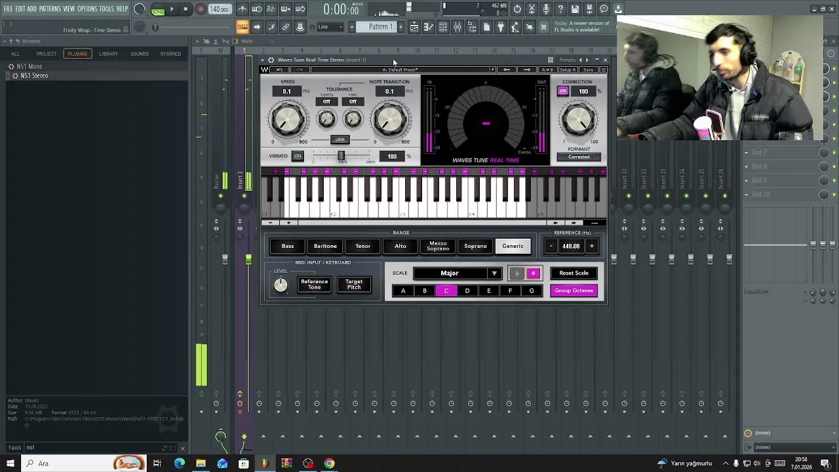The width and height of the screenshot is (839, 472).
Task: Stop playback using the stop button
Action: pyautogui.click(x=185, y=9)
